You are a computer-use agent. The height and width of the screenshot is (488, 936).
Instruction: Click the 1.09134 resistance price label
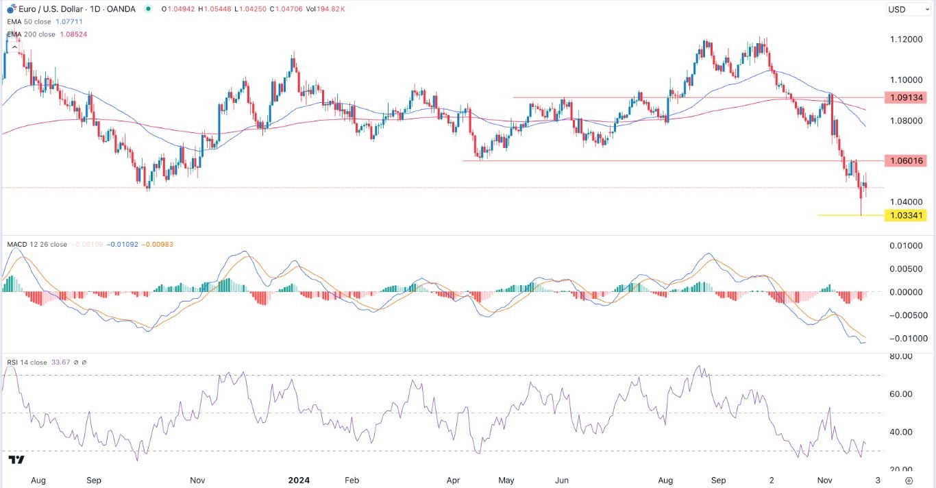(x=907, y=97)
